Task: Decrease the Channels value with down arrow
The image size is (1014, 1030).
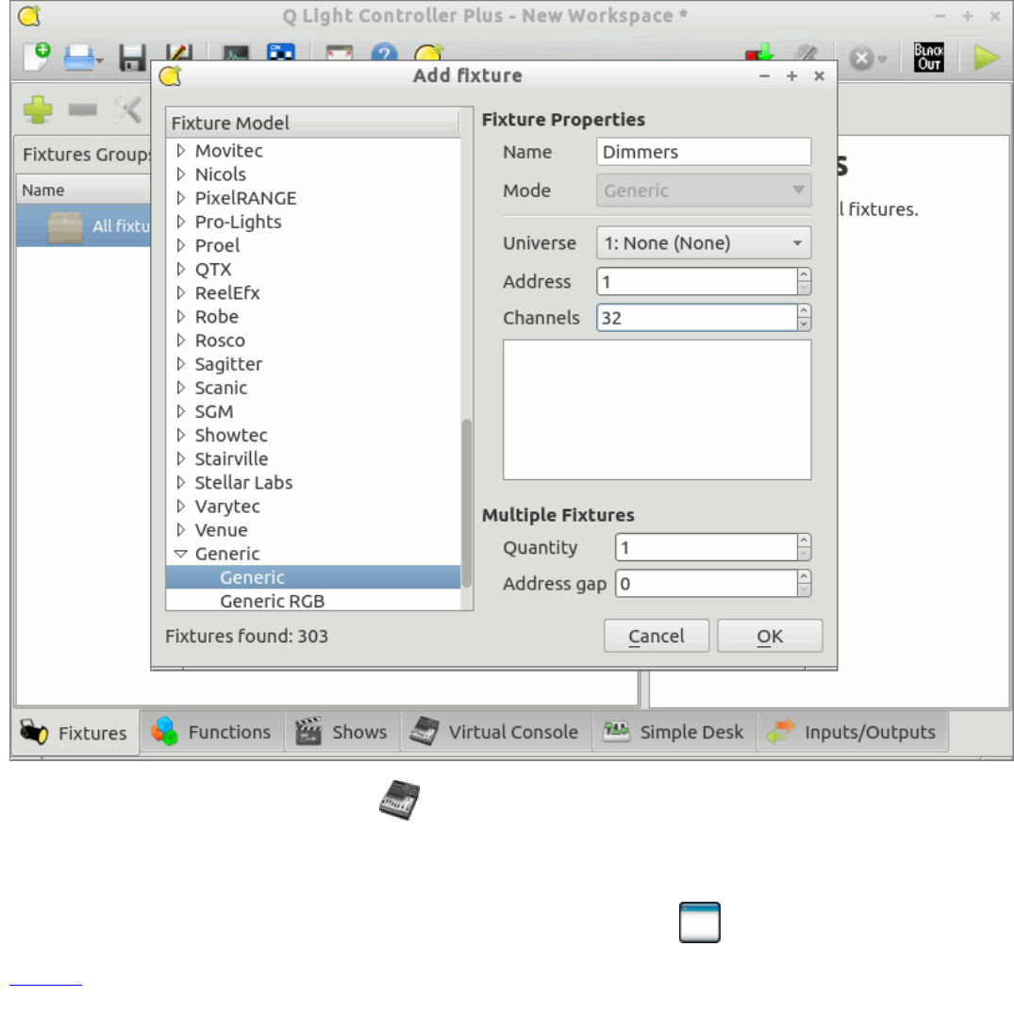Action: pyautogui.click(x=804, y=324)
